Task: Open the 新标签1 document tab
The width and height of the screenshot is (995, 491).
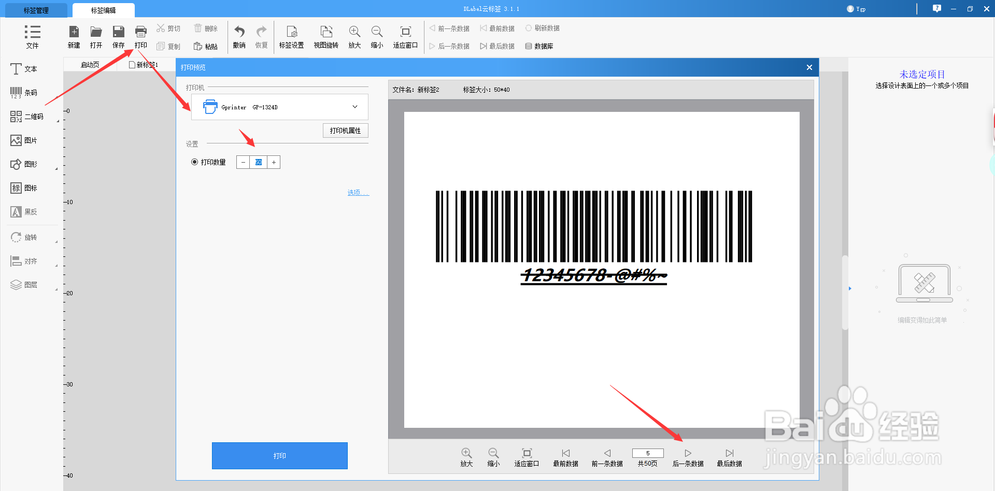Action: pyautogui.click(x=144, y=65)
